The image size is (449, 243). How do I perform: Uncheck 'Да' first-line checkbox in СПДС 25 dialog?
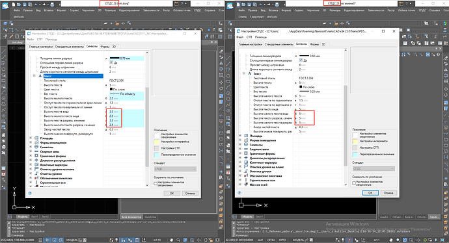(301, 60)
